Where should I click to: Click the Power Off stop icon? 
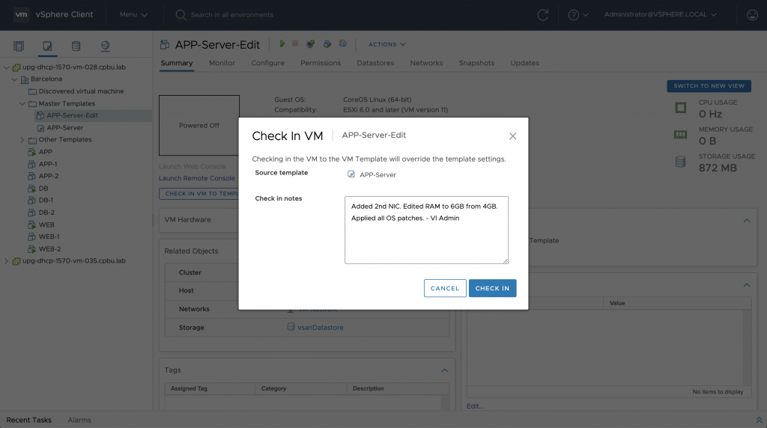tap(295, 43)
